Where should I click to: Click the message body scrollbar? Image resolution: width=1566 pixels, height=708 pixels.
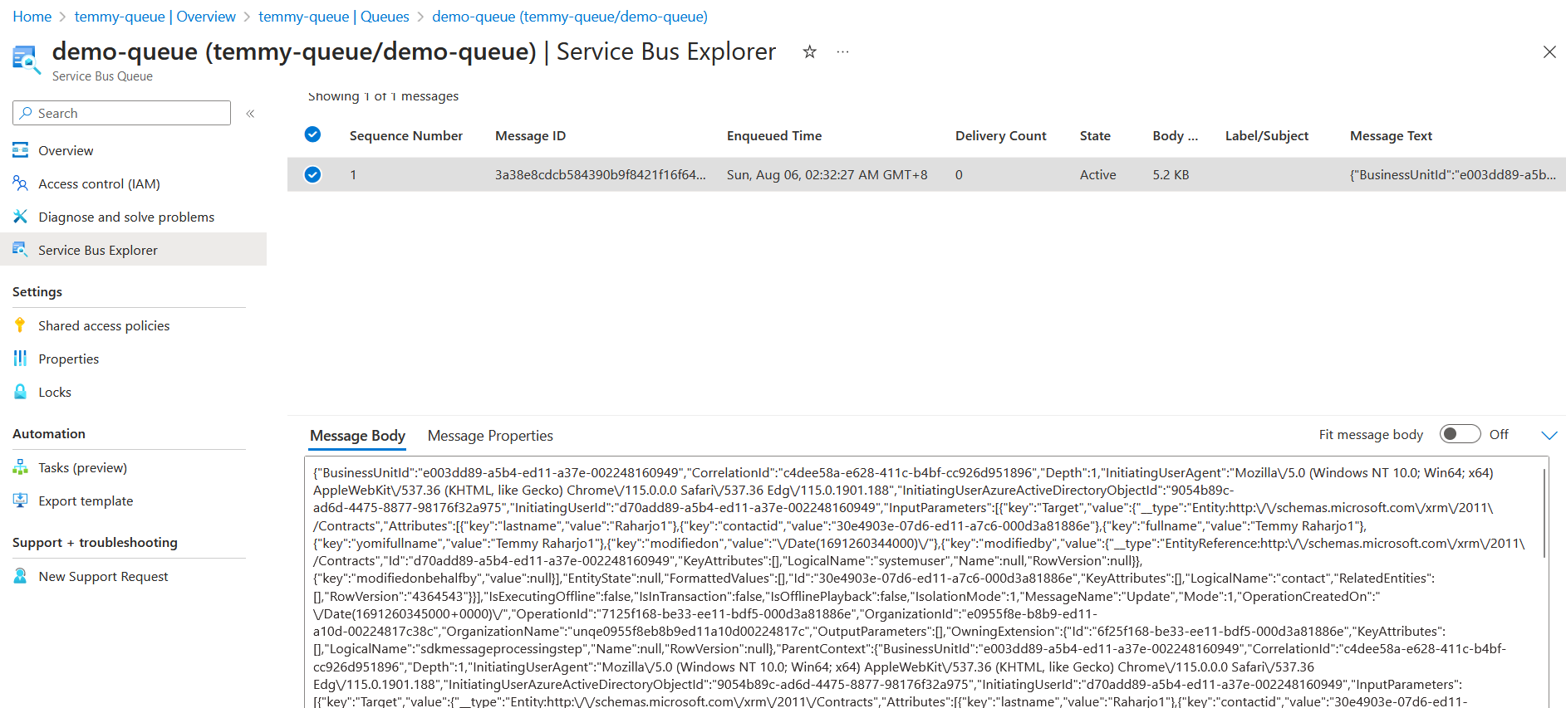(x=1544, y=512)
